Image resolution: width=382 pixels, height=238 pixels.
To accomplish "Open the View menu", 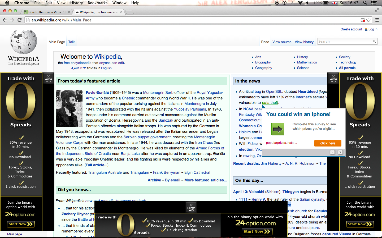I will [x=61, y=3].
